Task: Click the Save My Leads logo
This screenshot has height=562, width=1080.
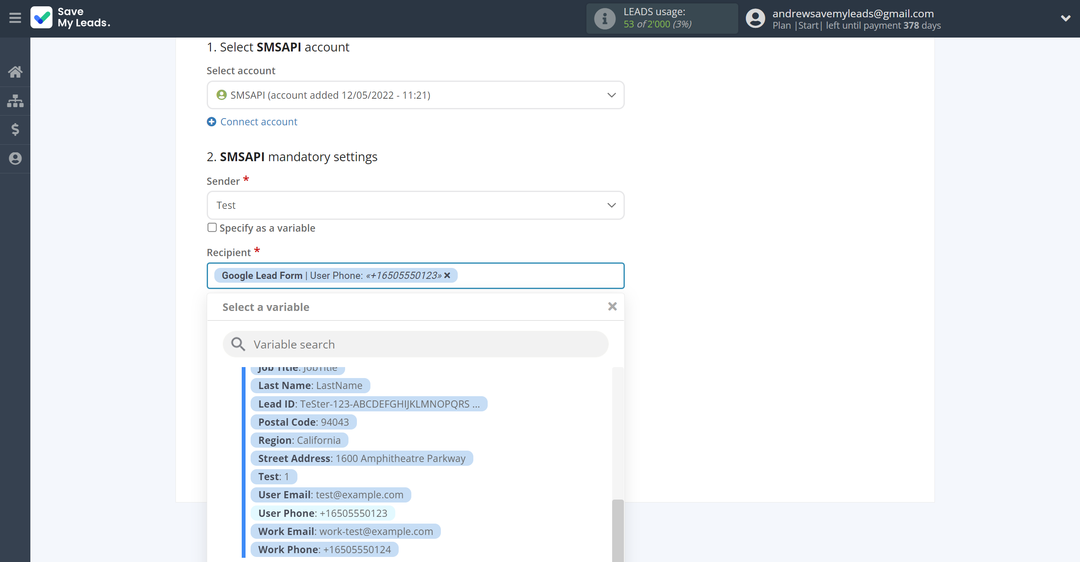Action: 70,18
